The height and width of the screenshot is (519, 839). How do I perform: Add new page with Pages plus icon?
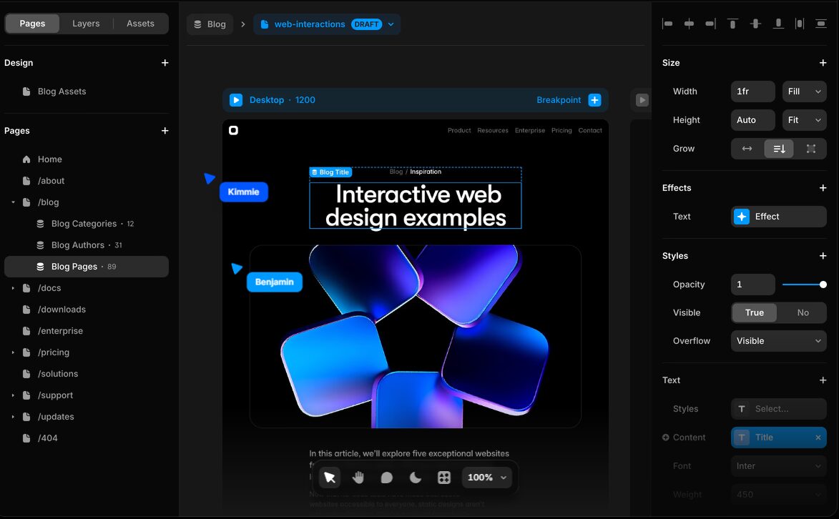click(x=165, y=131)
